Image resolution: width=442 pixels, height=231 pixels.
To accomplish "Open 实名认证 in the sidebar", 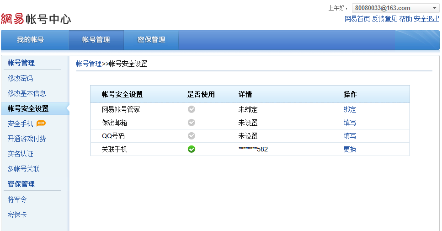I will coord(20,154).
